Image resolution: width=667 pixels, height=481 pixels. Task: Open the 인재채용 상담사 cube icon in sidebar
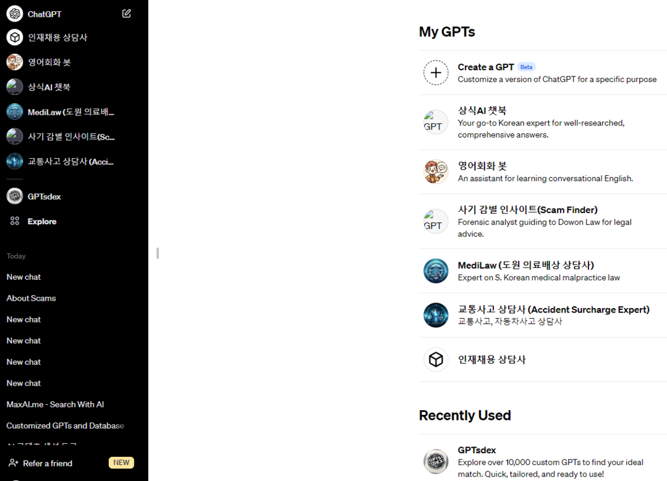point(15,38)
